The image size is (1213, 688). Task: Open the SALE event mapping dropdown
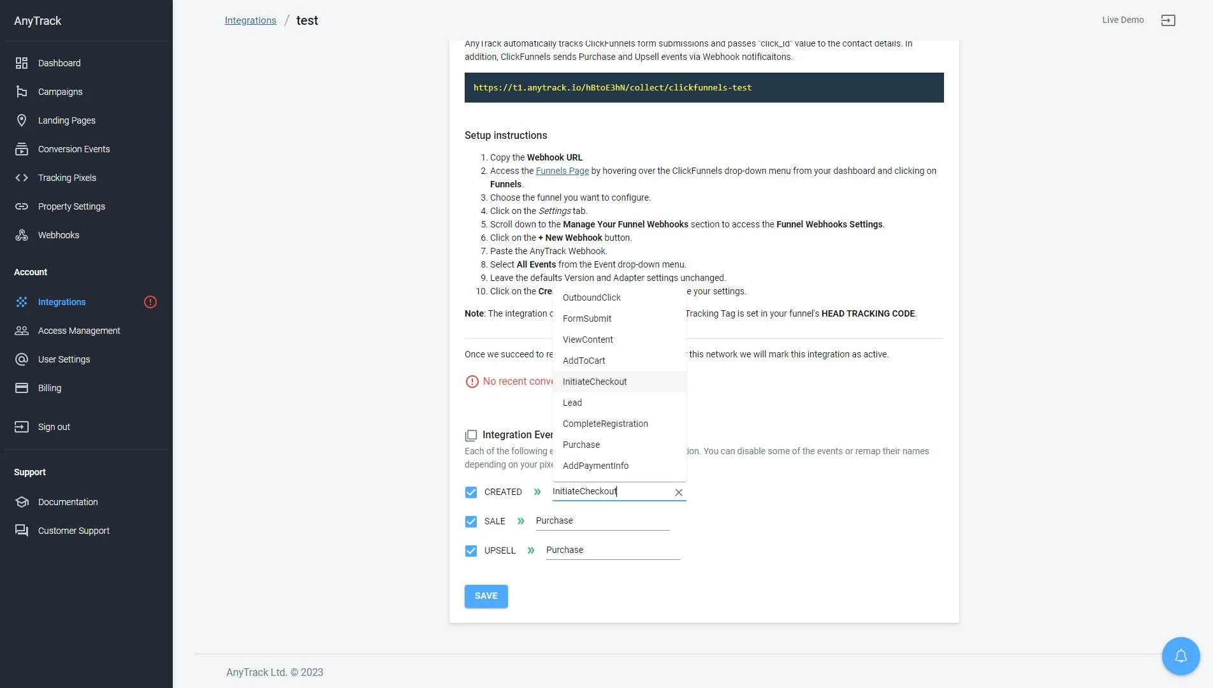point(602,521)
